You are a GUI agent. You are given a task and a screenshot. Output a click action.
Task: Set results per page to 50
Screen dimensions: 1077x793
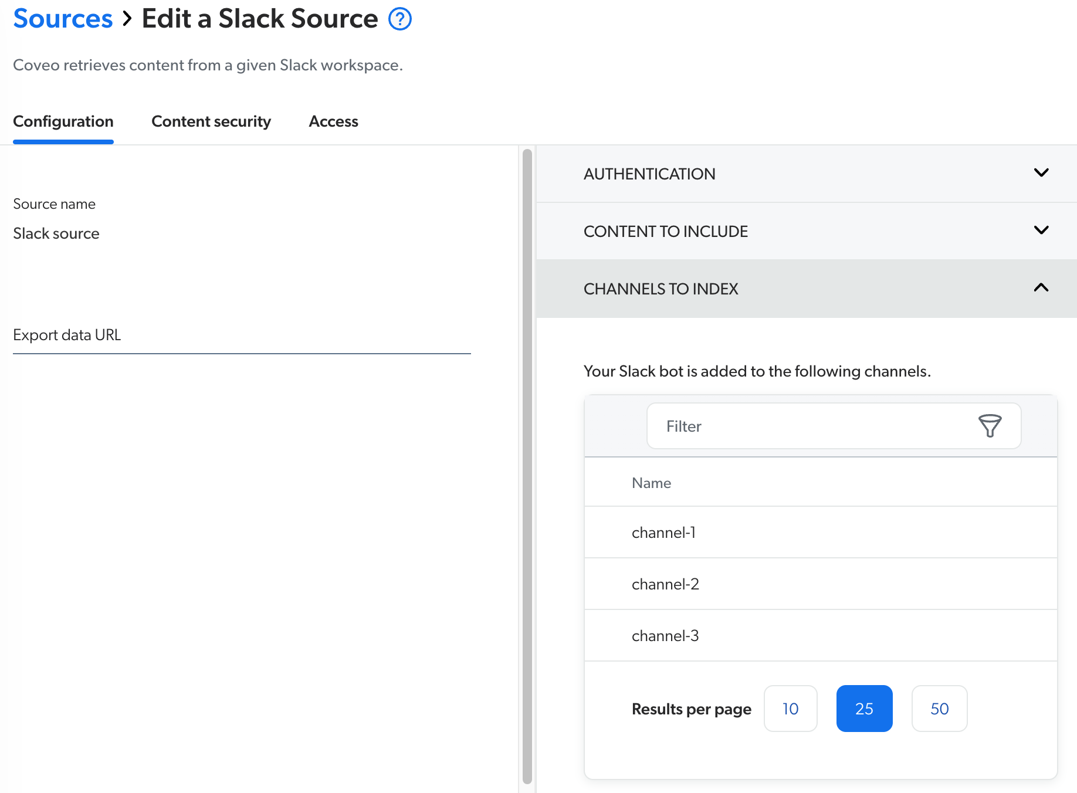tap(939, 709)
